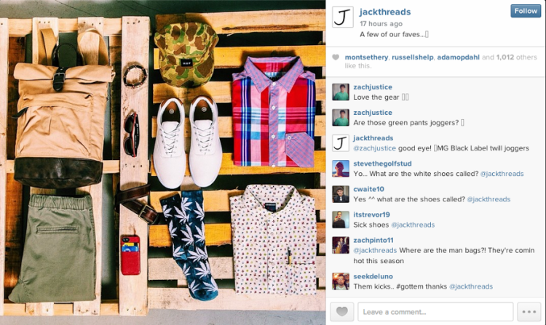The height and width of the screenshot is (325, 546).
Task: Open seekdeluno's avatar thumbnail
Action: [341, 281]
